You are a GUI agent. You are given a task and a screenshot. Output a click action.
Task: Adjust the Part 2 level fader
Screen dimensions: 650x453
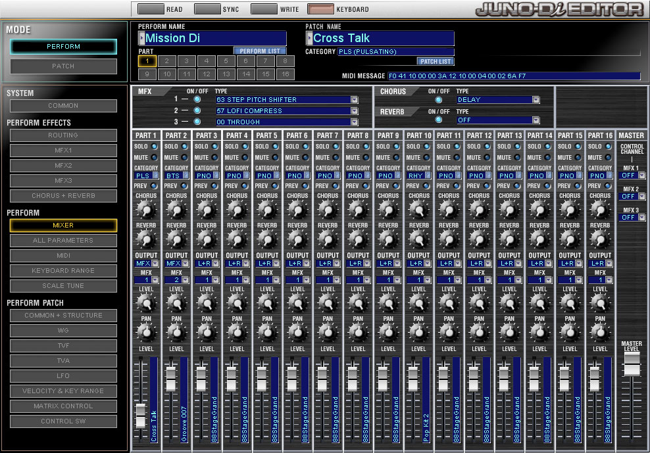coord(171,379)
